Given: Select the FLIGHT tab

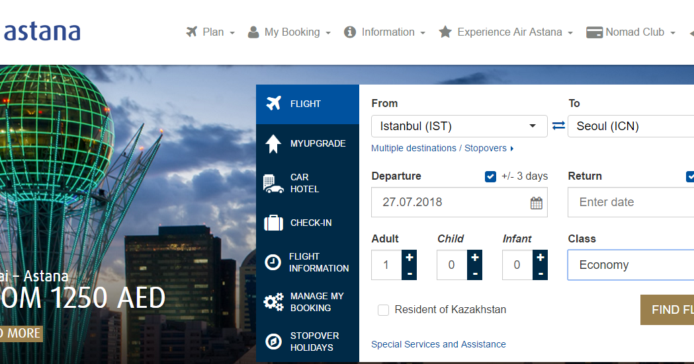Looking at the screenshot, I should pos(308,104).
